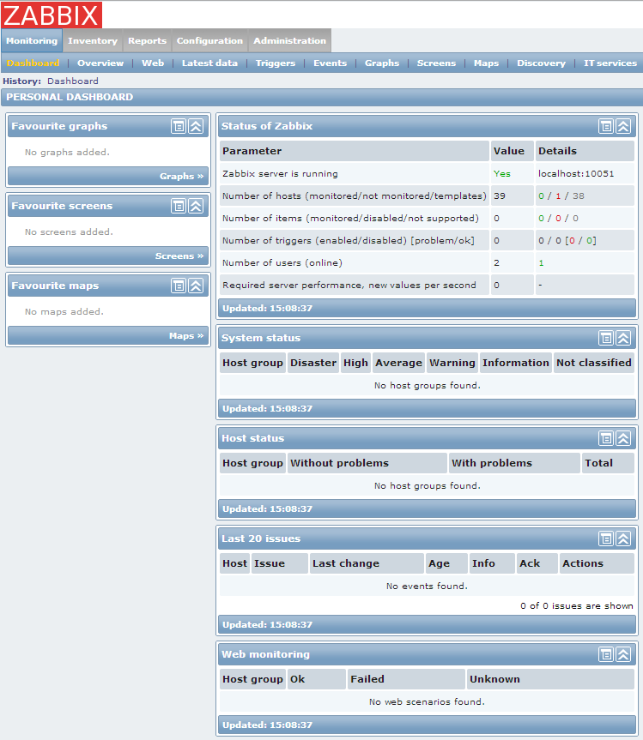Click the Failed column header in Web monitoring
643x740 pixels.
tap(406, 679)
